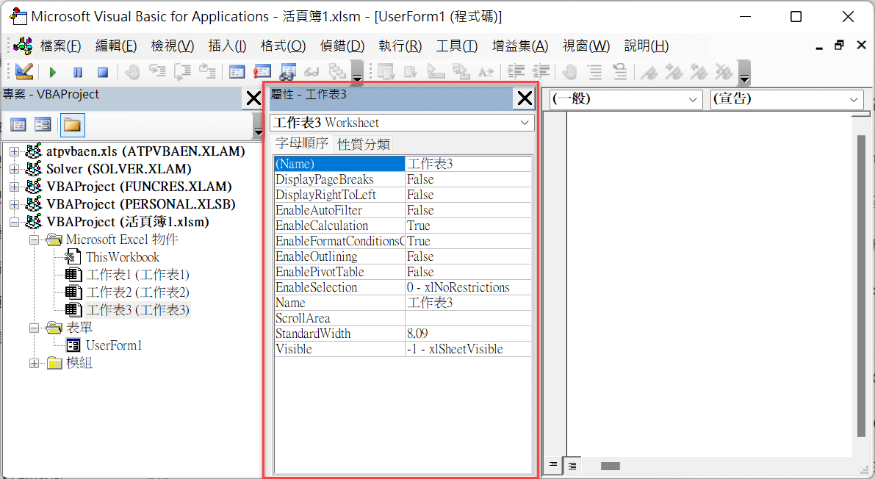Expand the 模組 folder in project tree
The width and height of the screenshot is (875, 479).
34,364
